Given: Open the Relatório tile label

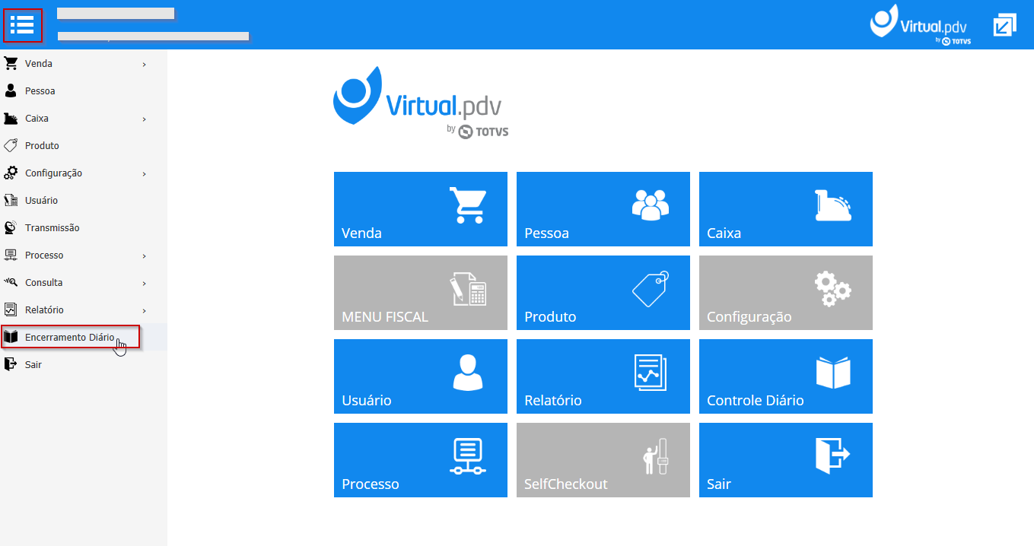Looking at the screenshot, I should 553,401.
